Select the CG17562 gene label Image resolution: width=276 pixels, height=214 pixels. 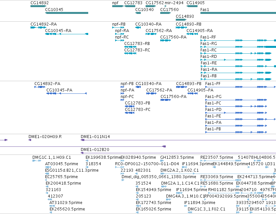pyautogui.click(x=155, y=3)
